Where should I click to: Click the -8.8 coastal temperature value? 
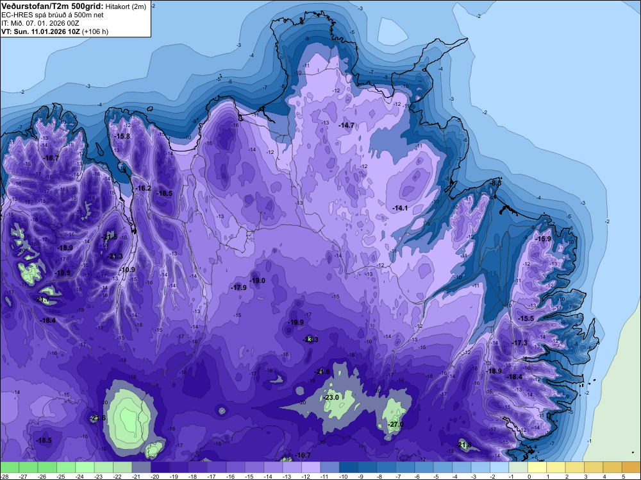pyautogui.click(x=495, y=183)
